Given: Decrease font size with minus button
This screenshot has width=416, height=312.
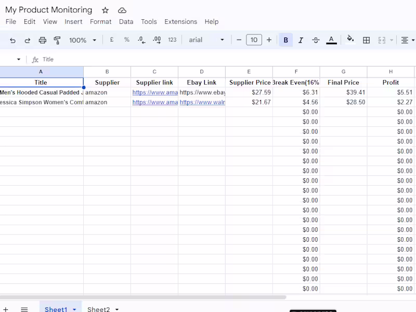Looking at the screenshot, I should (x=239, y=40).
